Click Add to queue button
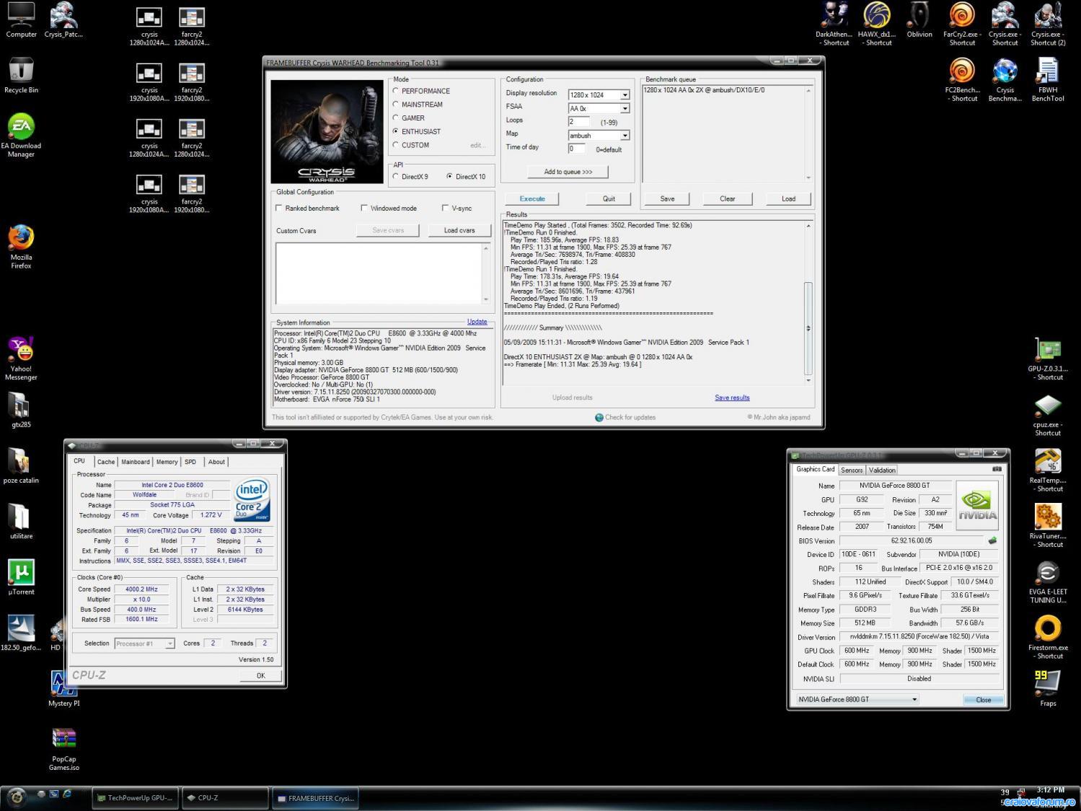Viewport: 1081px width, 811px height. [568, 172]
